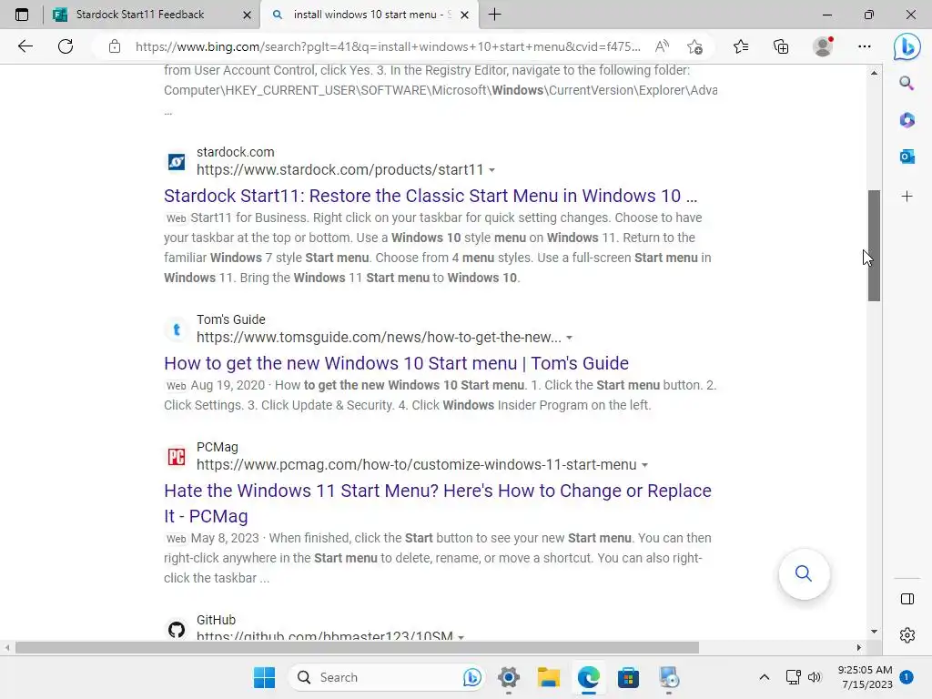Viewport: 932px width, 699px height.
Task: Click the floating search button
Action: [804, 573]
